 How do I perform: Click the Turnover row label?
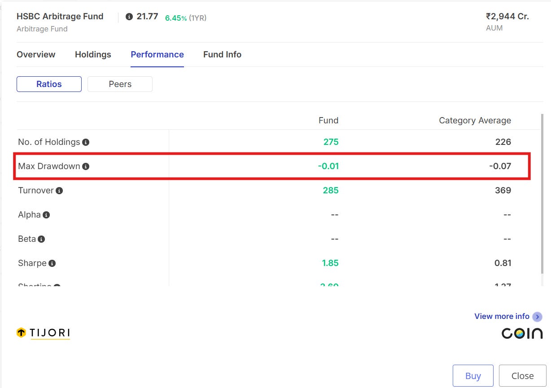pyautogui.click(x=36, y=191)
